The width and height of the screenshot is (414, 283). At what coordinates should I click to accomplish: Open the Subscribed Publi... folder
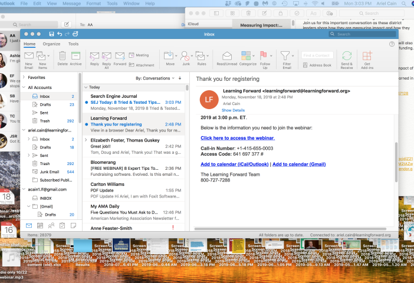50,180
